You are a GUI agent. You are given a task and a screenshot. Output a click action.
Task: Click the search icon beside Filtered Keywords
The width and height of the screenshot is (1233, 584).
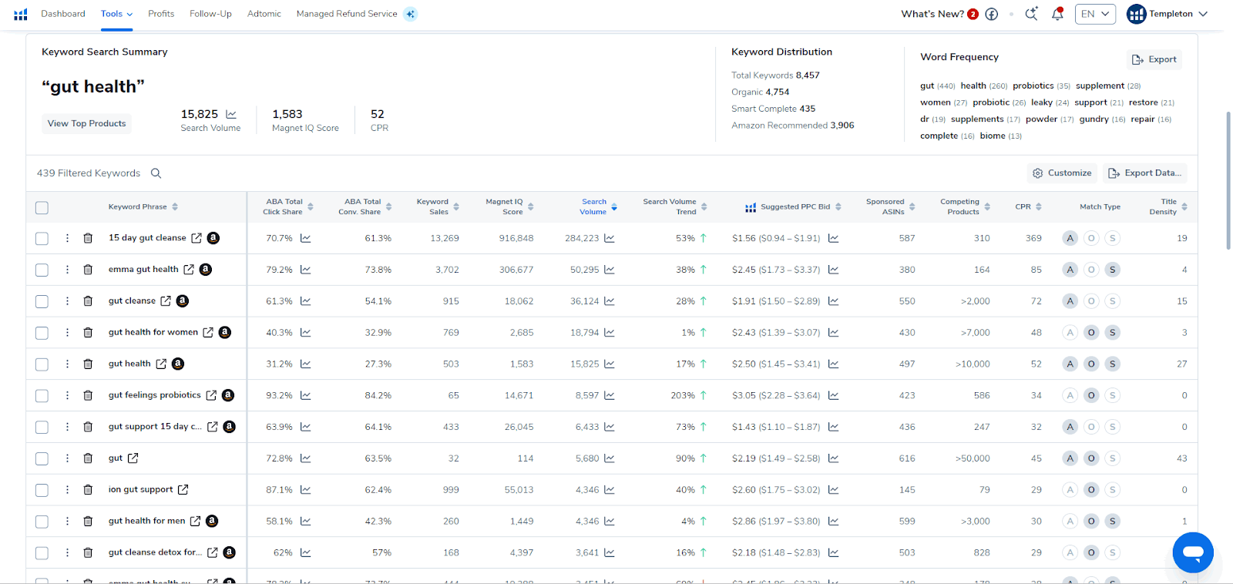(x=156, y=173)
